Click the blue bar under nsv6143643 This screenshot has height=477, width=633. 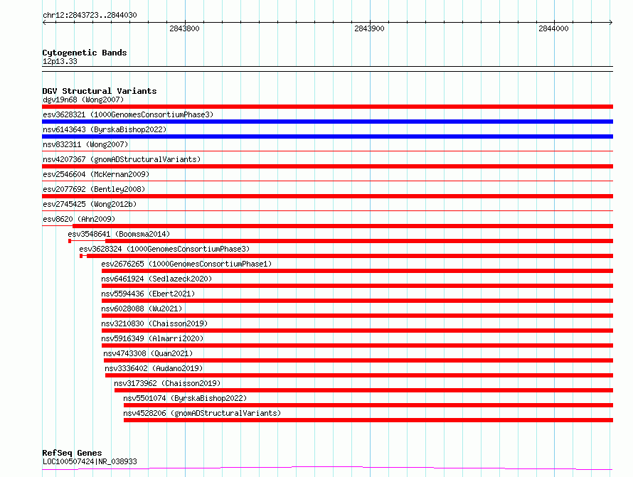[x=327, y=136]
